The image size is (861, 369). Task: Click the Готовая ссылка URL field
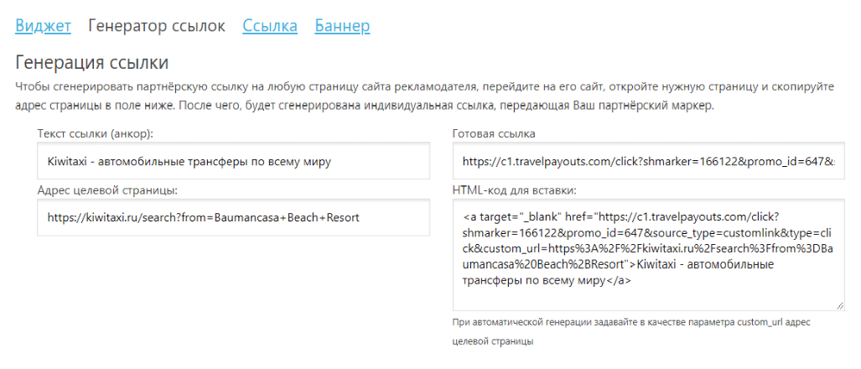[x=648, y=160]
